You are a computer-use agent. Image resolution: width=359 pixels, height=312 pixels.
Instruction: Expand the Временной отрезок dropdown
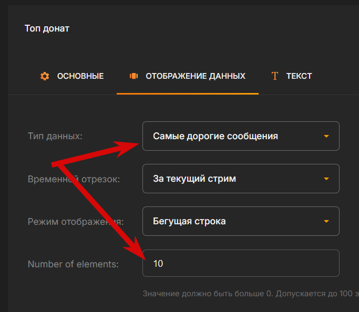click(241, 179)
